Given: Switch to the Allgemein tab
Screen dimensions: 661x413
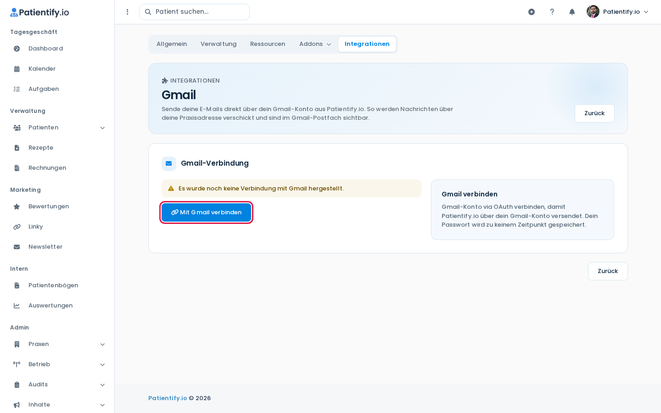Looking at the screenshot, I should (x=172, y=44).
